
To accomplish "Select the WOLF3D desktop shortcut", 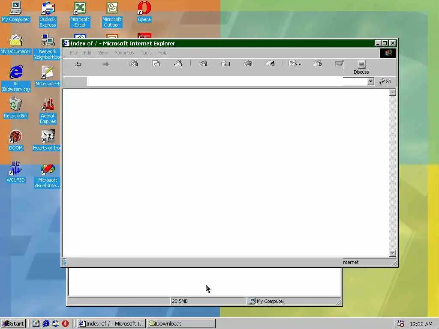I will [16, 172].
